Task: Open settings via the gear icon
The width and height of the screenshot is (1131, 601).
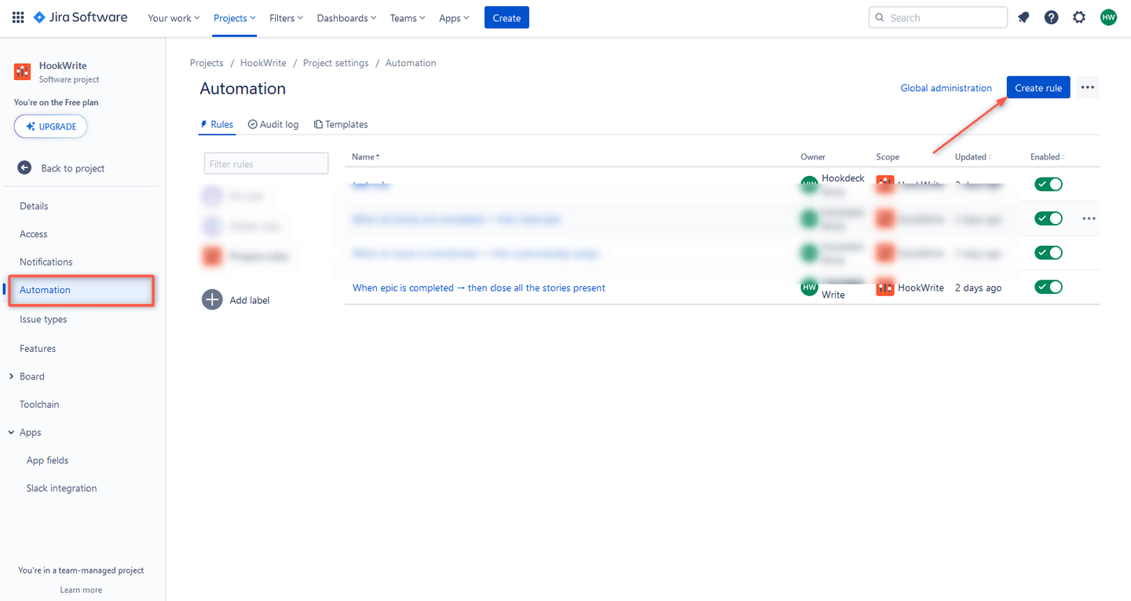Action: (1079, 16)
